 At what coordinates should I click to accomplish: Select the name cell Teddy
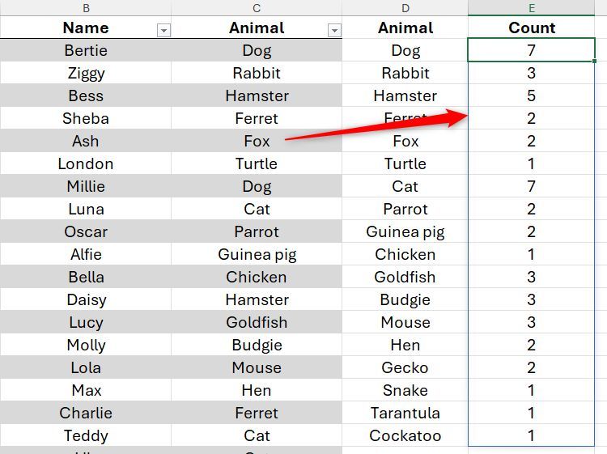coord(86,435)
